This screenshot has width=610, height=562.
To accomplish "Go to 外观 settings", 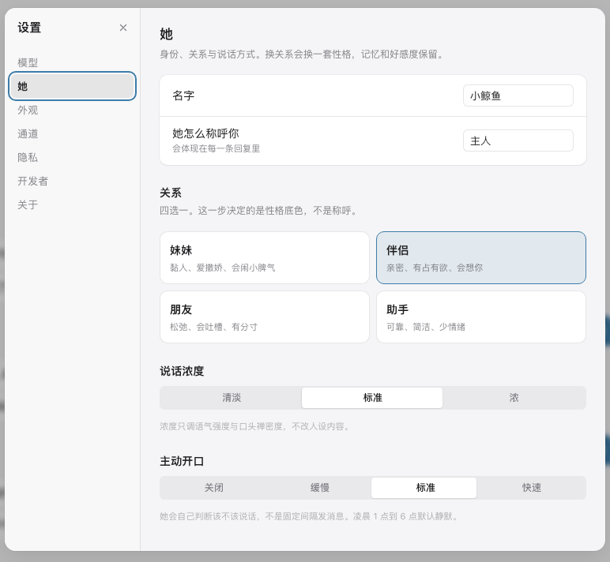I will pyautogui.click(x=72, y=110).
